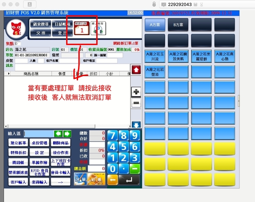Click the 特殊折扣 special discount button
This screenshot has width=255, height=202.
(x=18, y=153)
